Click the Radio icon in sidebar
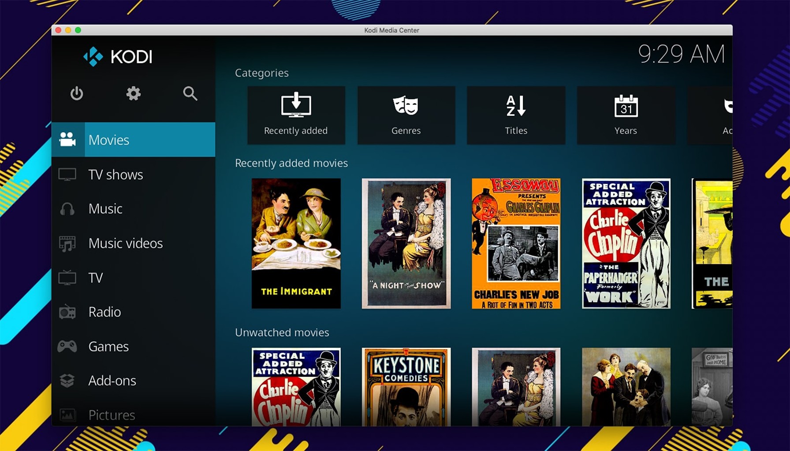 (x=67, y=312)
